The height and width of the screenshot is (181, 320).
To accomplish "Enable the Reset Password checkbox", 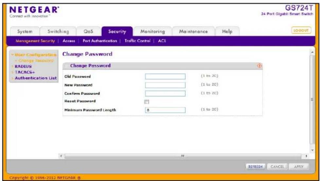I will (147, 102).
